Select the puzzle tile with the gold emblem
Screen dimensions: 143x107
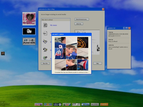tap(83, 42)
